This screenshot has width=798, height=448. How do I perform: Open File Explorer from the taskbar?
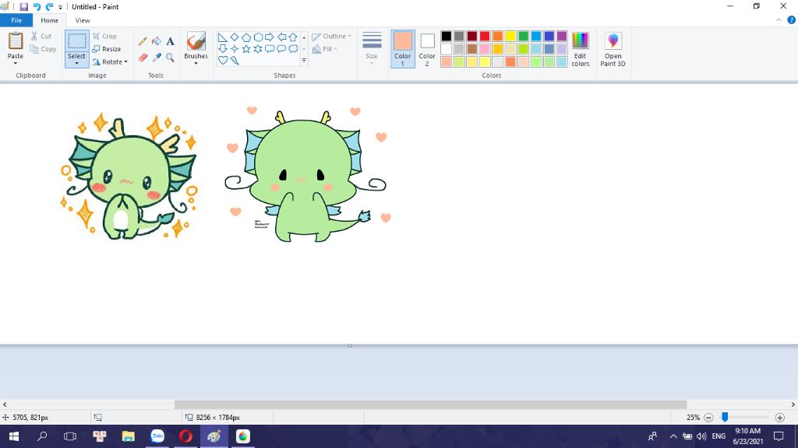(x=129, y=436)
